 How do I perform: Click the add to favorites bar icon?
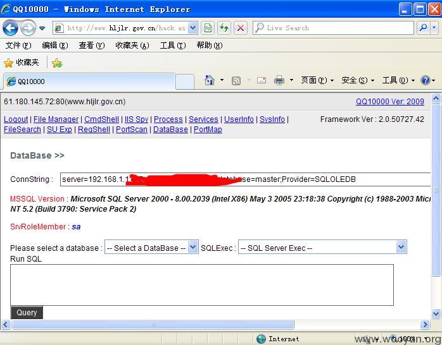[x=57, y=63]
